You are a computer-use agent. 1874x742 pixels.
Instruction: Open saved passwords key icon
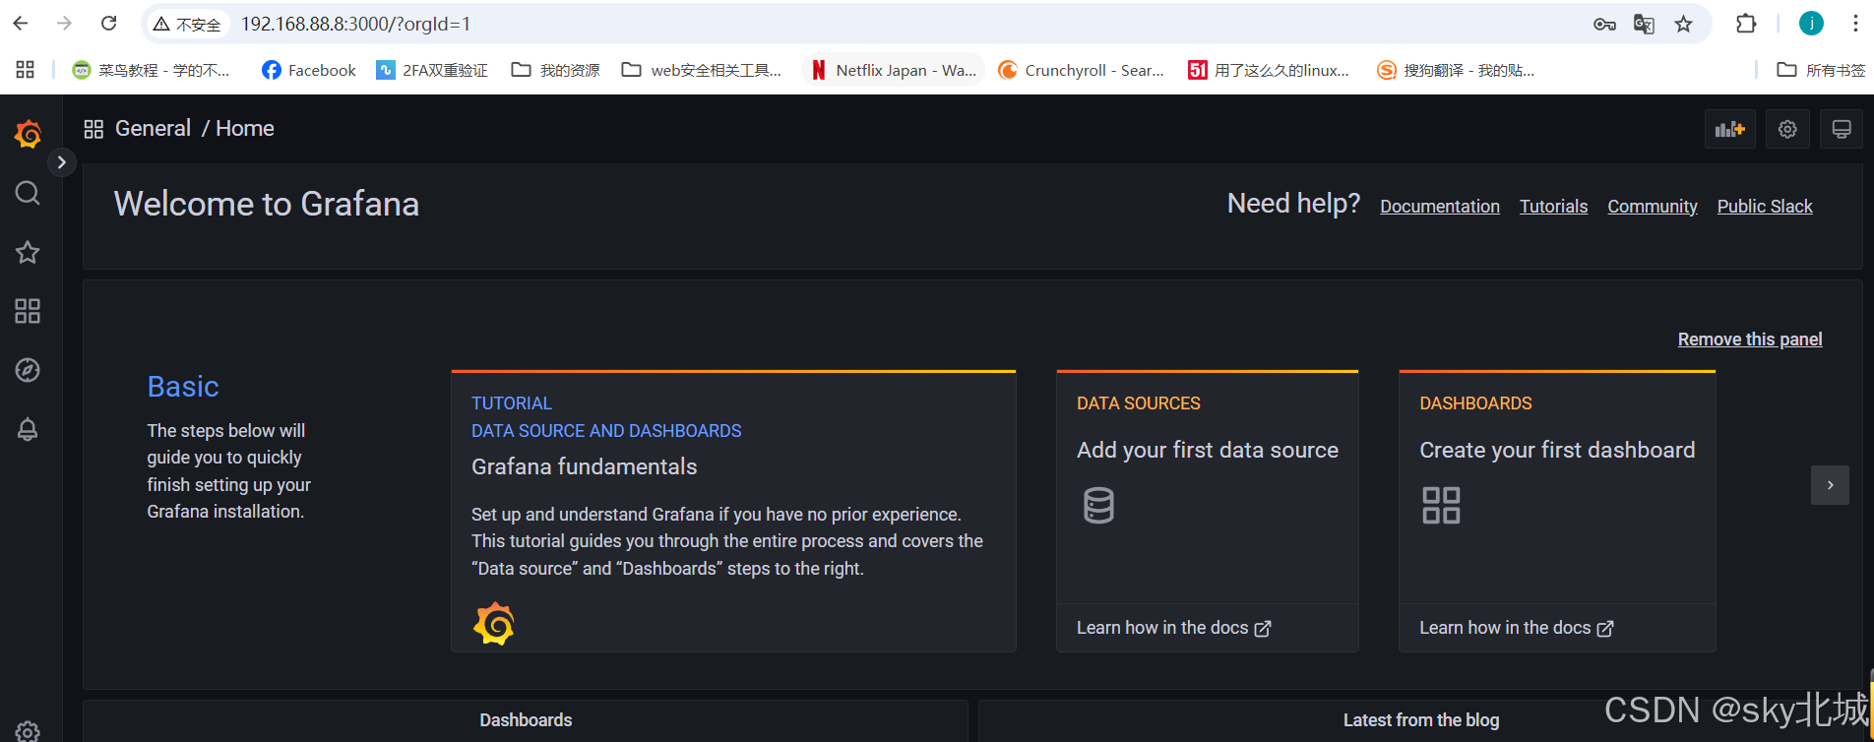click(1604, 25)
